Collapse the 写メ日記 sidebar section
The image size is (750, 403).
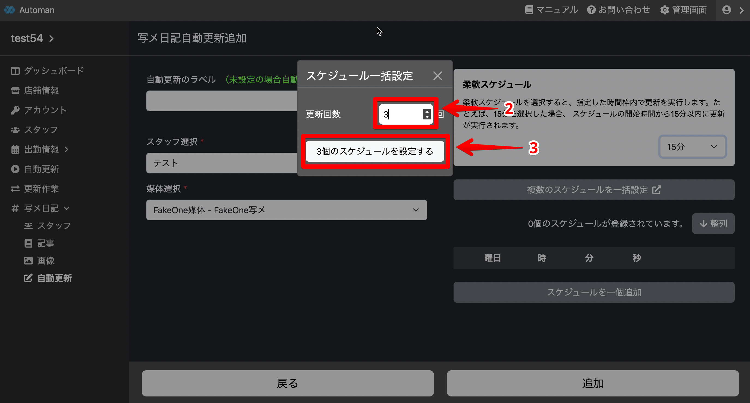click(67, 208)
